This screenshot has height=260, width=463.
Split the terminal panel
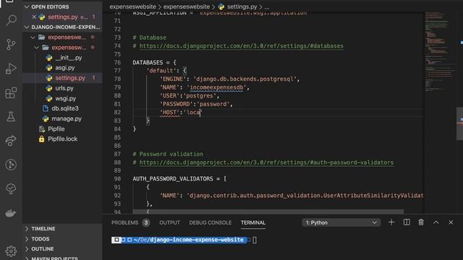pyautogui.click(x=407, y=222)
